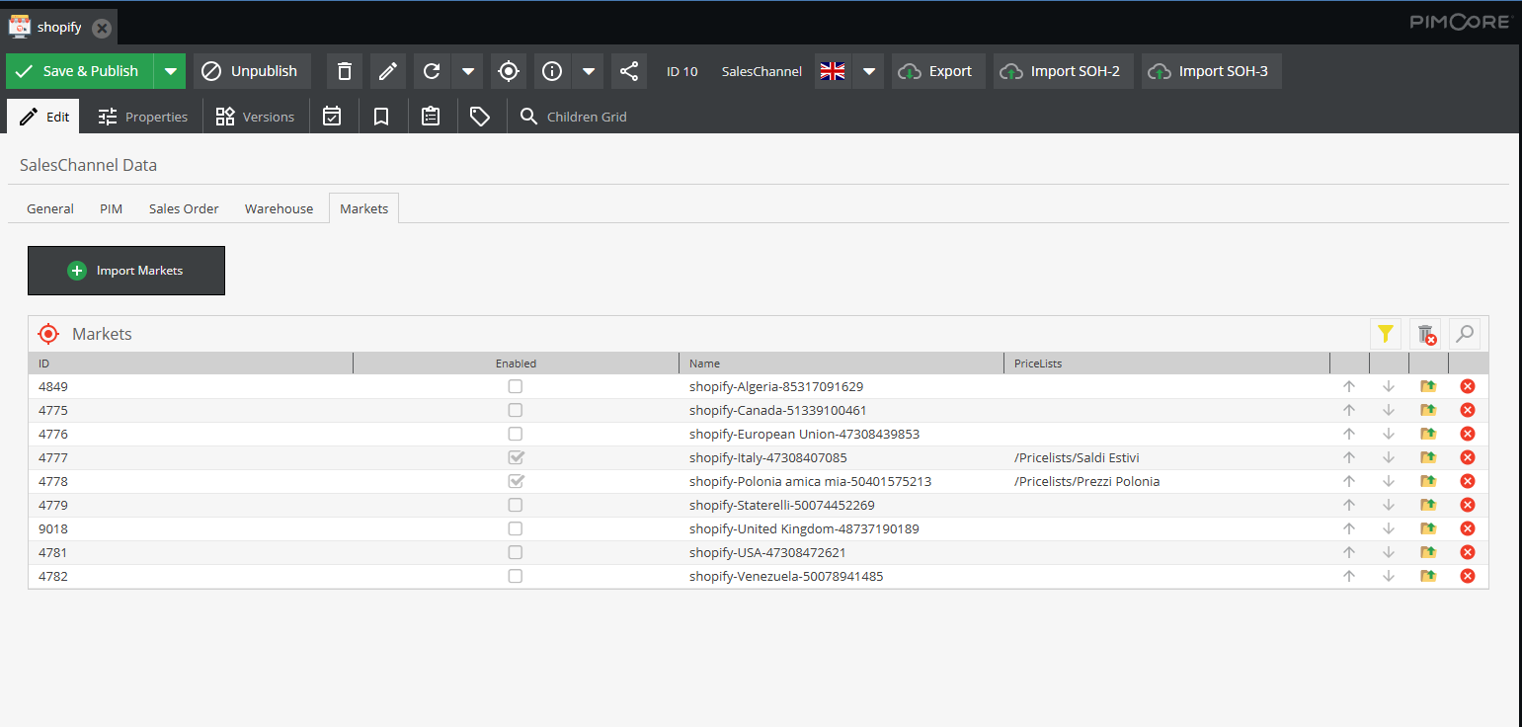
Task: Expand the dropdown next to the Reload icon
Action: (x=469, y=71)
